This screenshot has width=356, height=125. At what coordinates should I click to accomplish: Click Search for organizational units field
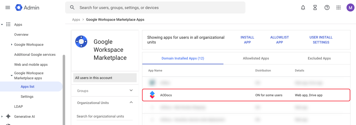105,116
